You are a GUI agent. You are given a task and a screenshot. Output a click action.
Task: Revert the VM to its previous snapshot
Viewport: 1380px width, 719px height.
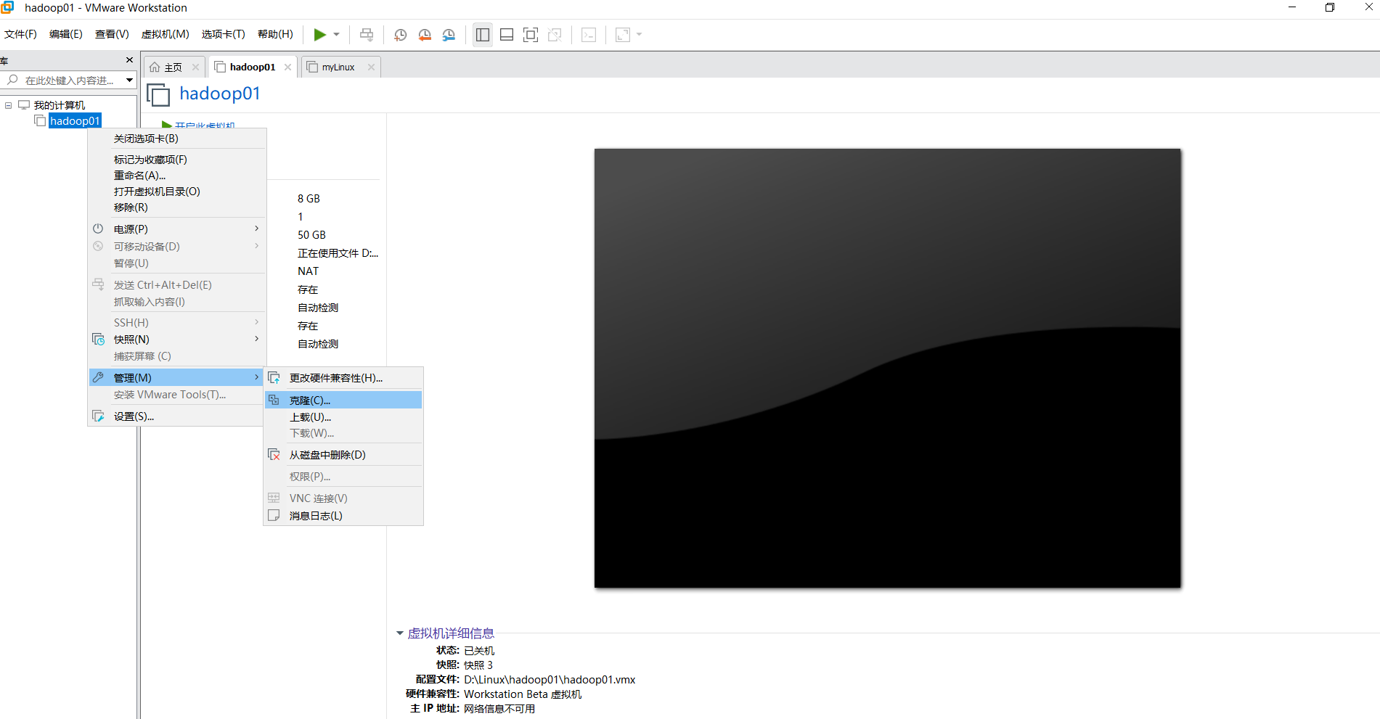click(425, 35)
